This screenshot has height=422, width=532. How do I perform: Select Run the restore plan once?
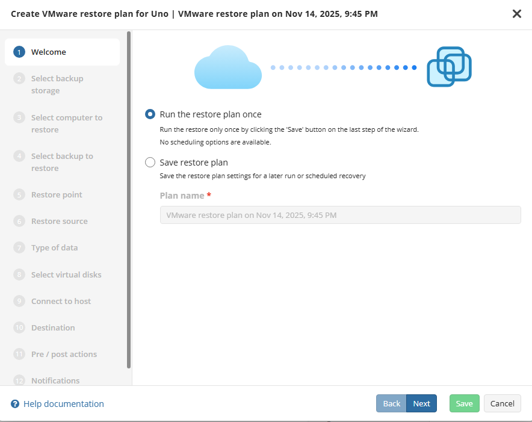click(x=150, y=114)
